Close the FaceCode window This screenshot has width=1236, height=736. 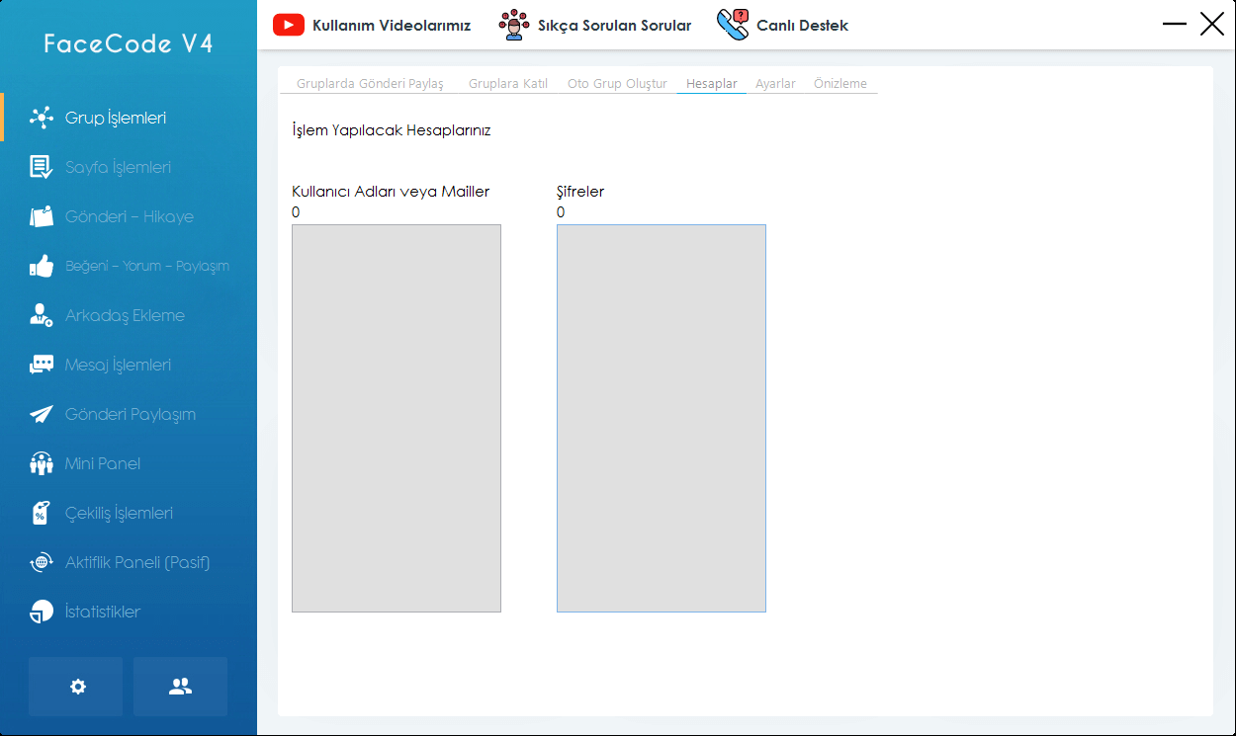(x=1212, y=24)
